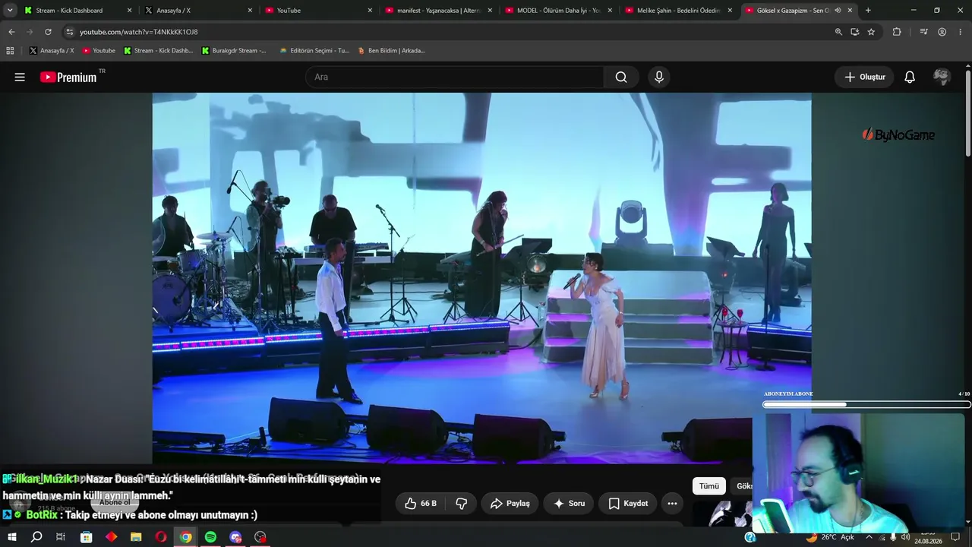Open Chrome profile icon
Screen dimensions: 972x547
pyautogui.click(x=942, y=32)
